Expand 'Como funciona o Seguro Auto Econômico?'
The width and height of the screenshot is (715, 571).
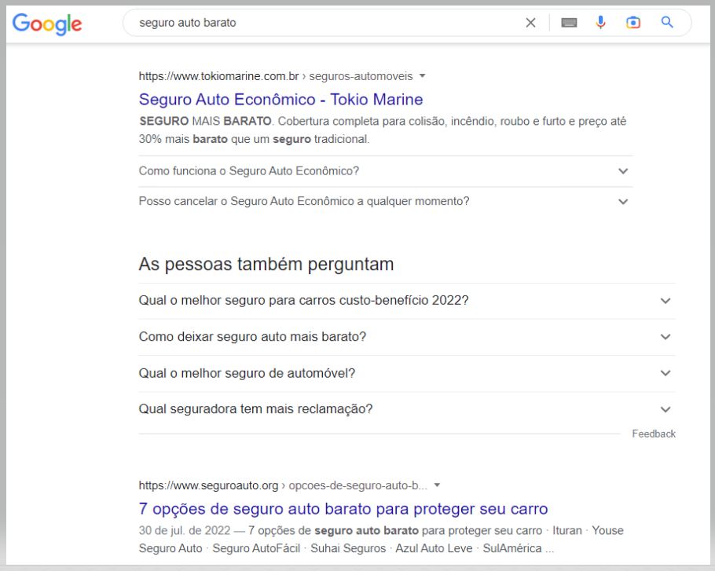pos(385,171)
